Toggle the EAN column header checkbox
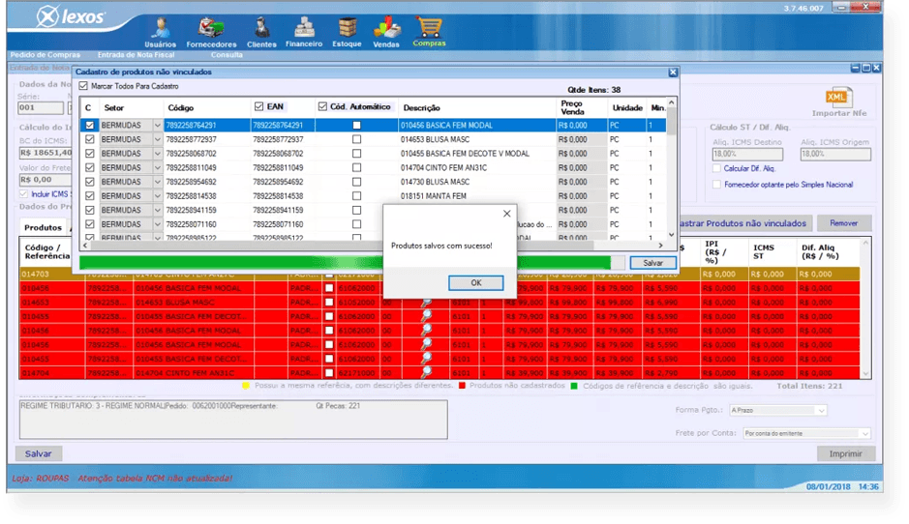 (258, 106)
